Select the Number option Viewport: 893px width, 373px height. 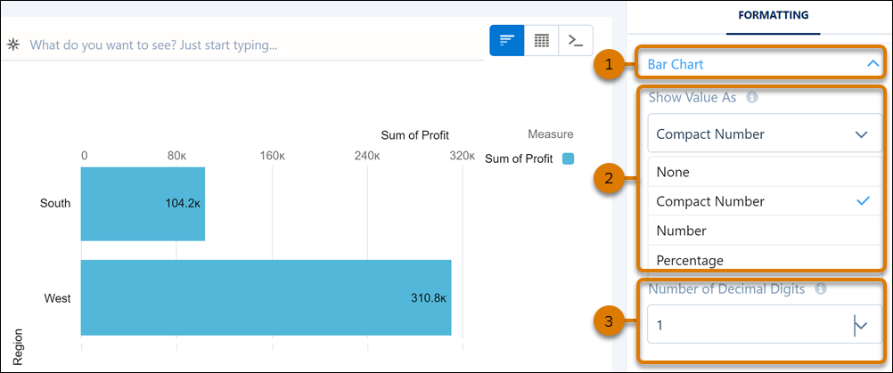click(765, 231)
